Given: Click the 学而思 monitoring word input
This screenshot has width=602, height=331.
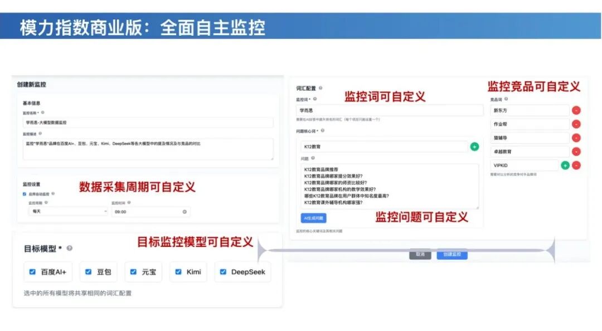Looking at the screenshot, I should pos(390,110).
